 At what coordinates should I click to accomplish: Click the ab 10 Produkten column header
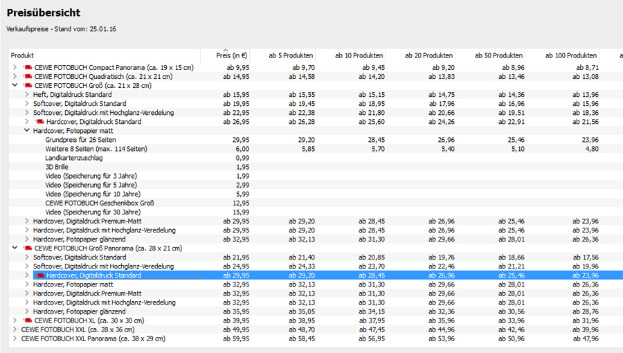(x=359, y=55)
